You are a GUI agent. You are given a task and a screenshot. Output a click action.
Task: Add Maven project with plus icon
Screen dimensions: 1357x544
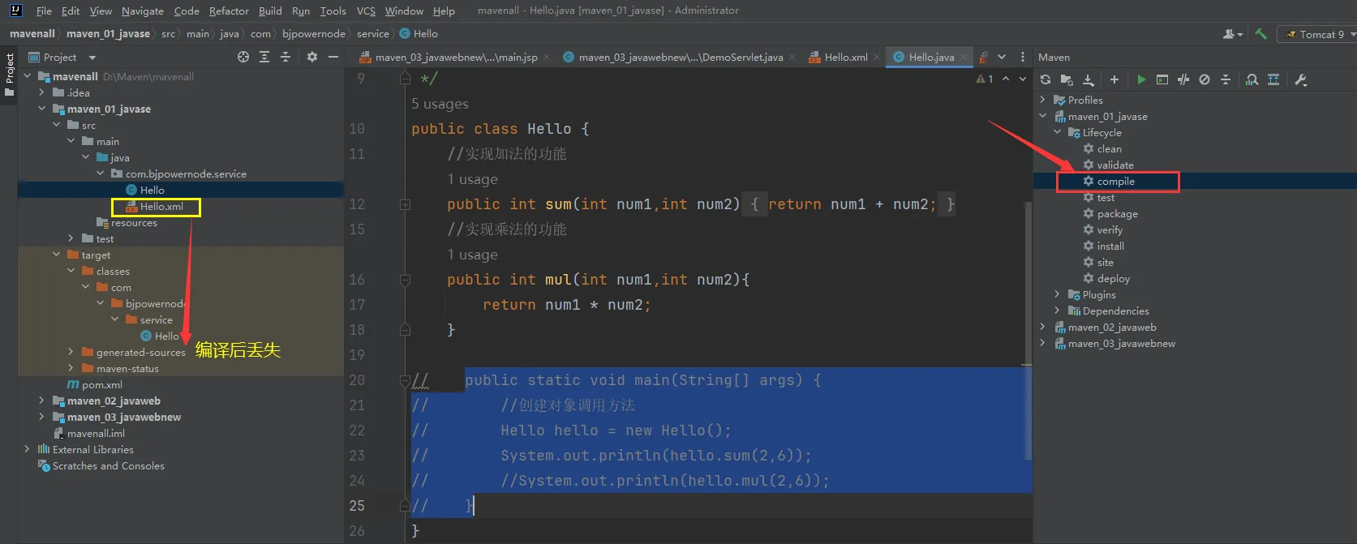pos(1114,79)
